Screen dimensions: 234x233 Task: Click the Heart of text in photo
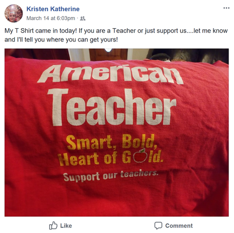(x=87, y=158)
